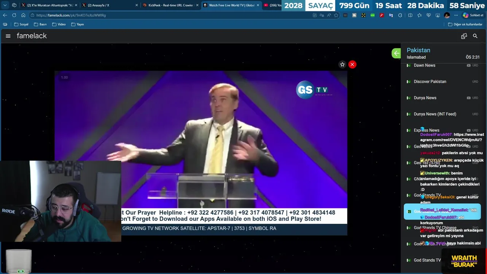Click the yellow arrows extension icon
The height and width of the screenshot is (274, 487).
point(363,15)
